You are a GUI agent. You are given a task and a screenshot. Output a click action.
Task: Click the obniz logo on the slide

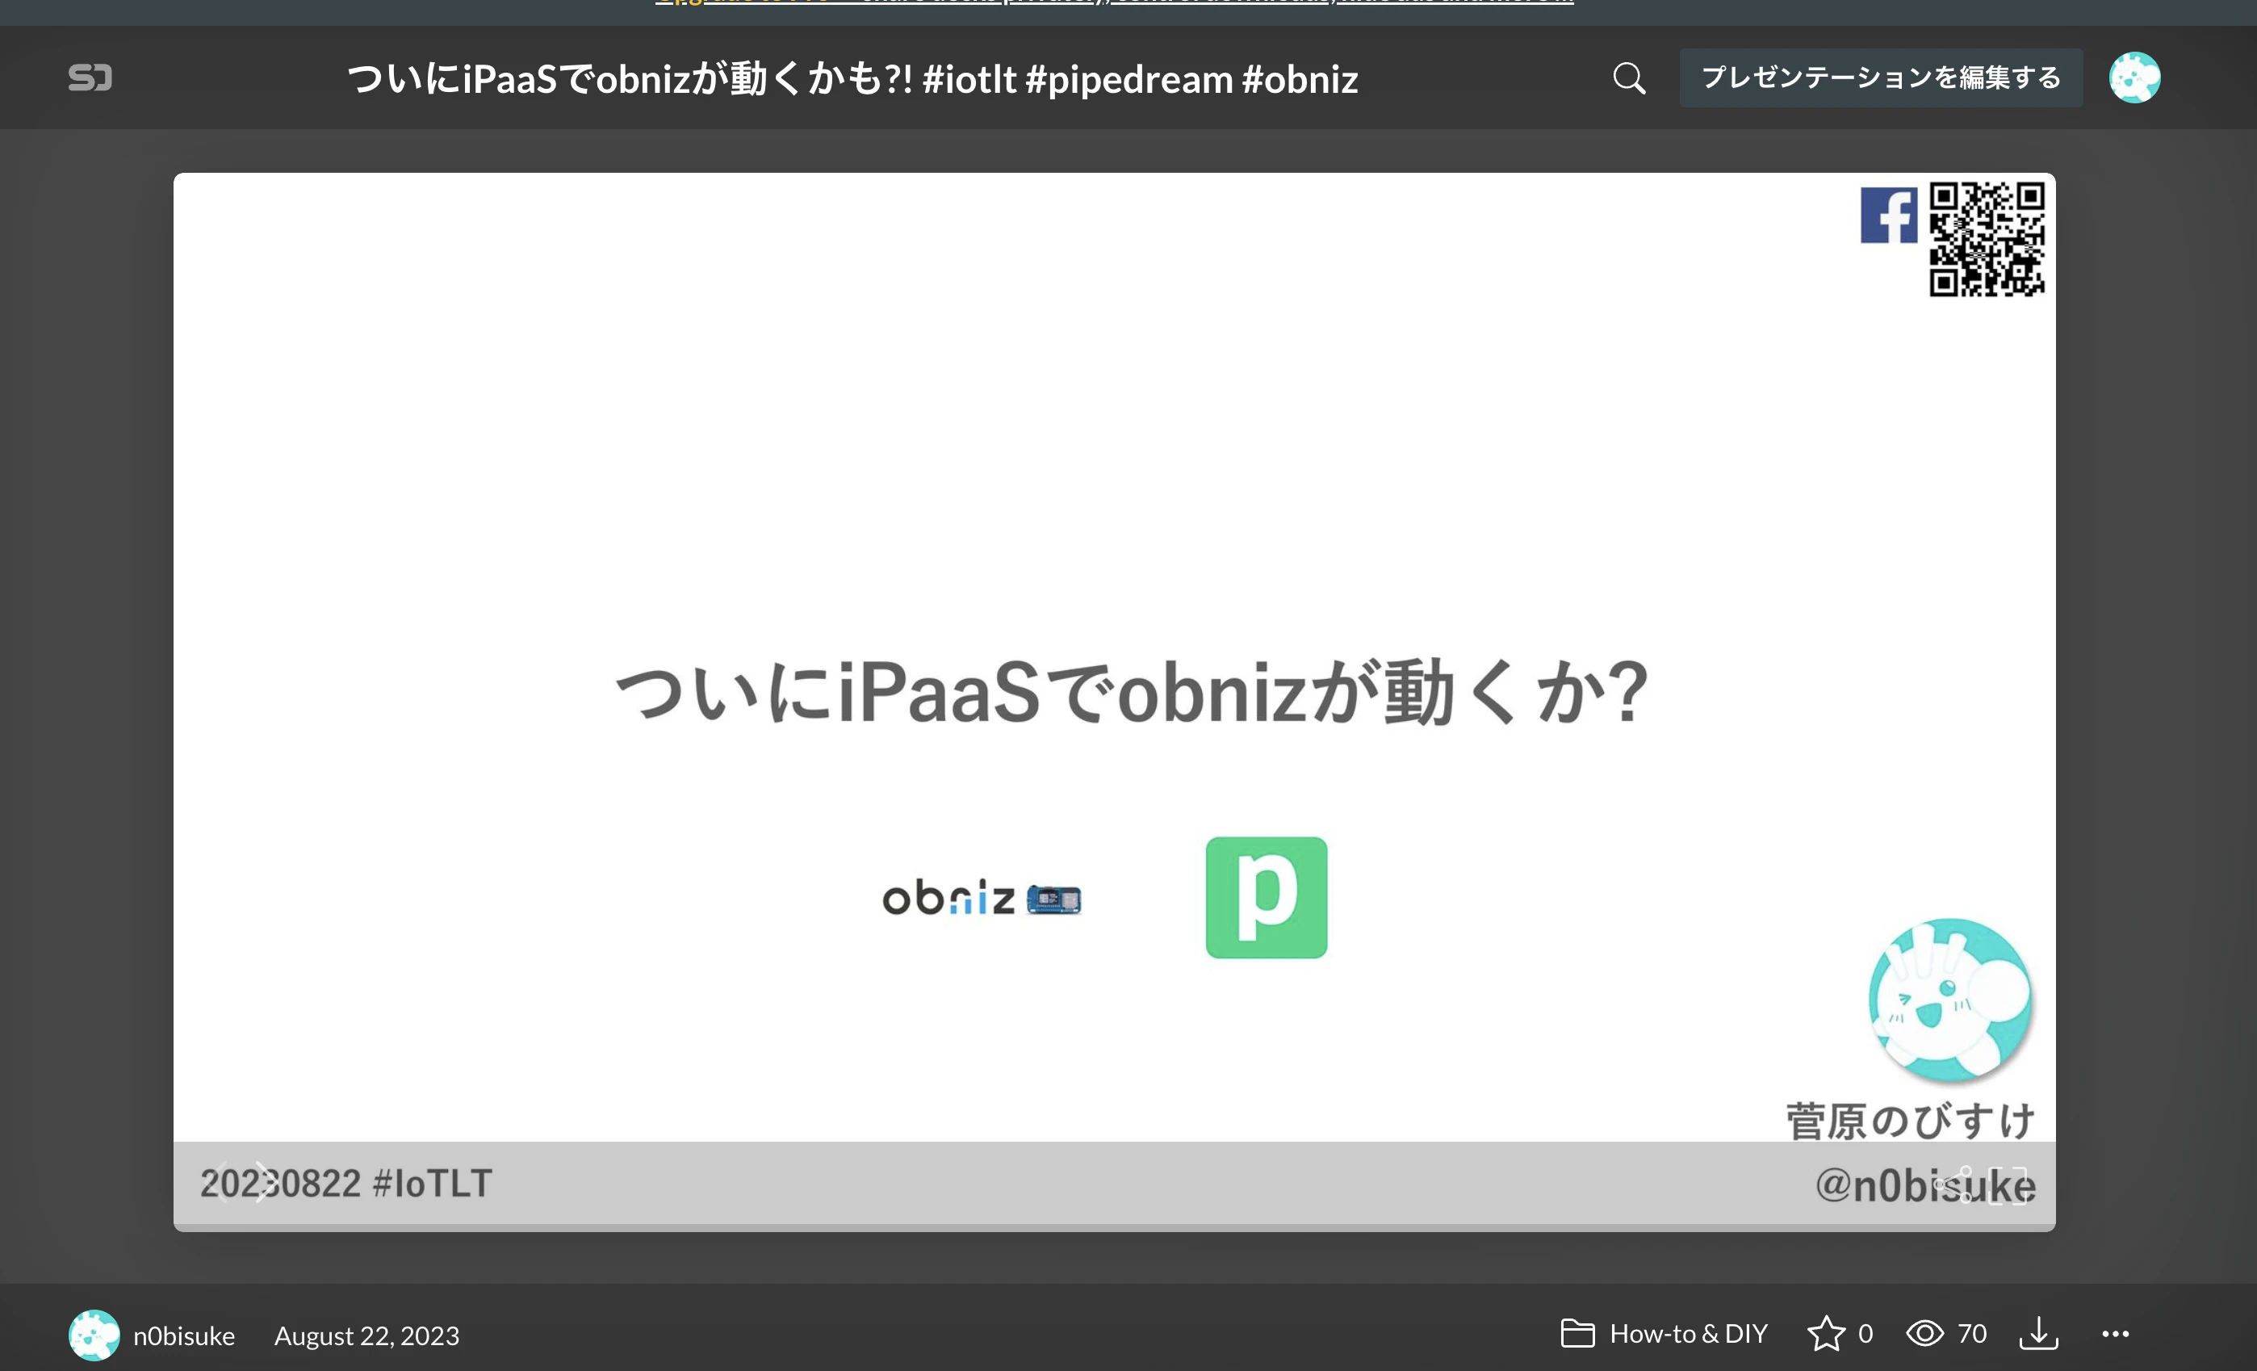click(x=981, y=898)
